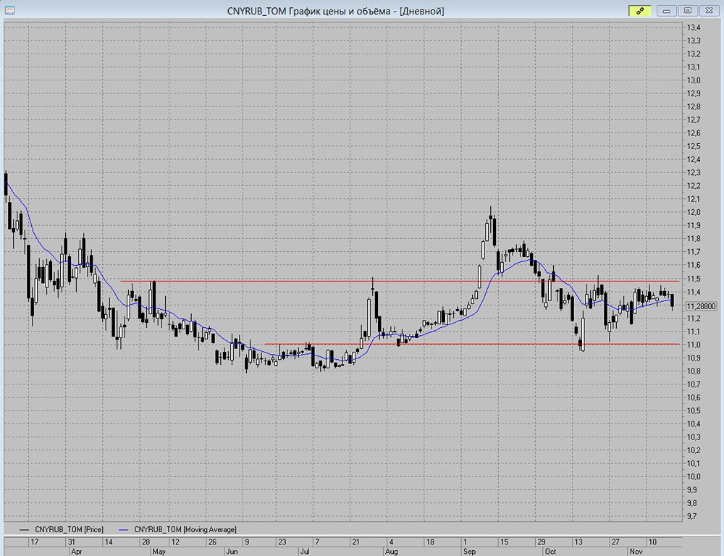Click the current price label 11,28800
Viewport: 724px width, 556px height.
point(701,306)
